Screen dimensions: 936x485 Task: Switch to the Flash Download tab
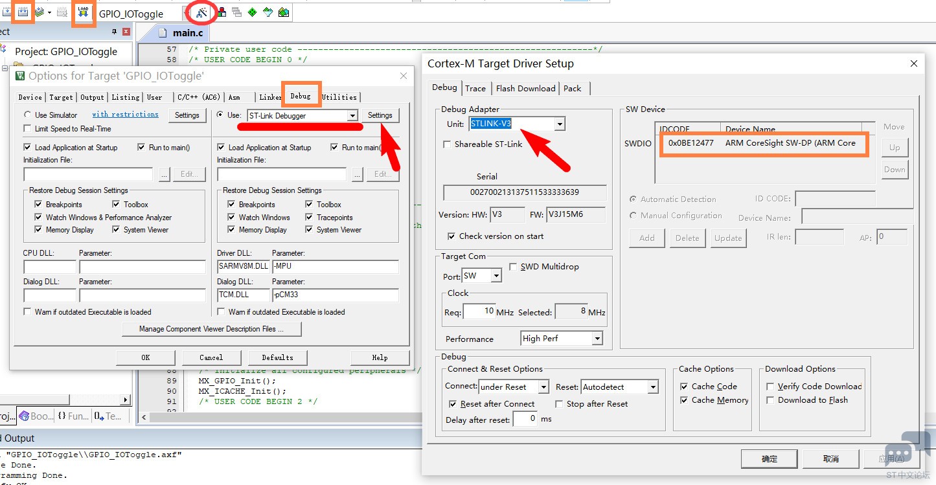[525, 89]
